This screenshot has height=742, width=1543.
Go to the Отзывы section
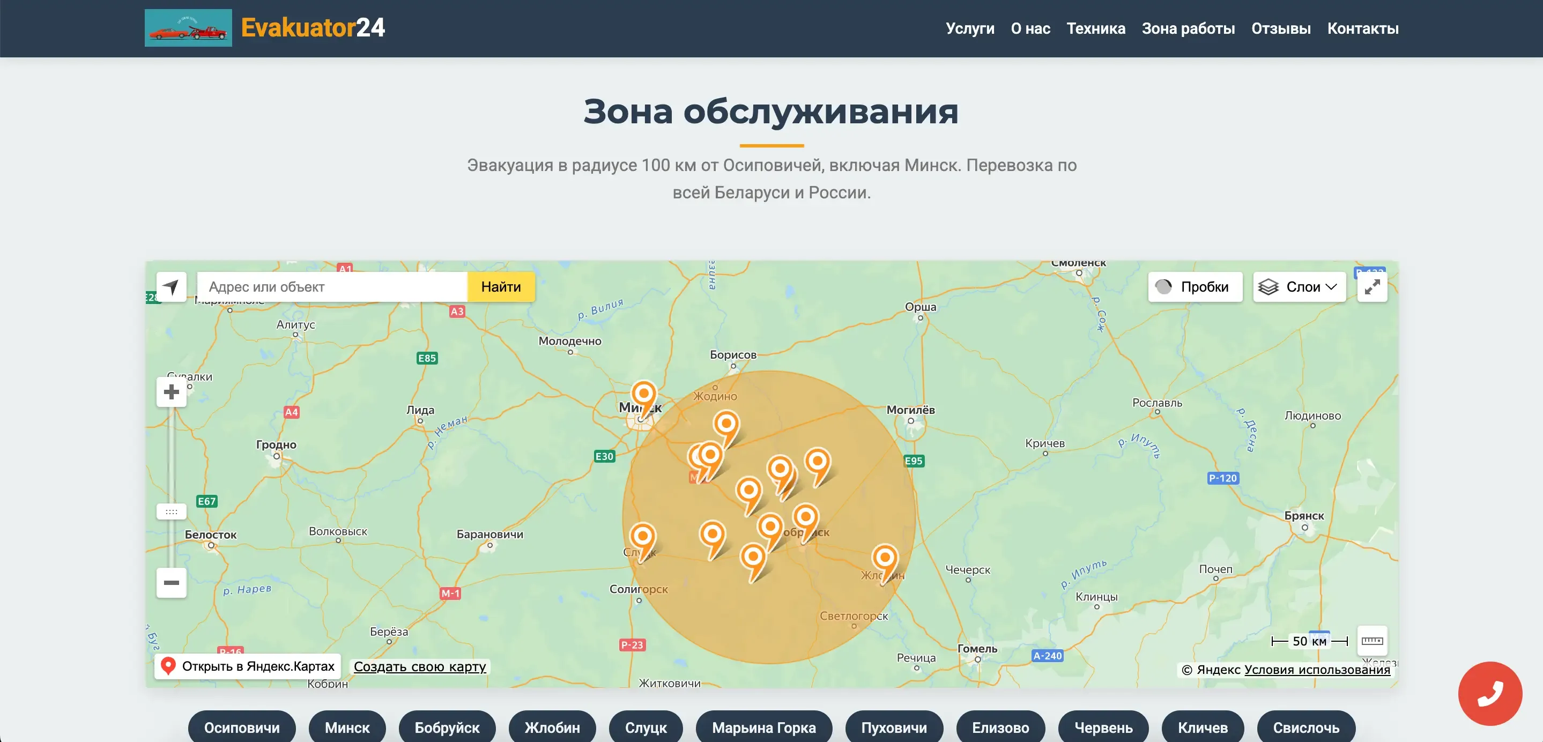[x=1281, y=28]
